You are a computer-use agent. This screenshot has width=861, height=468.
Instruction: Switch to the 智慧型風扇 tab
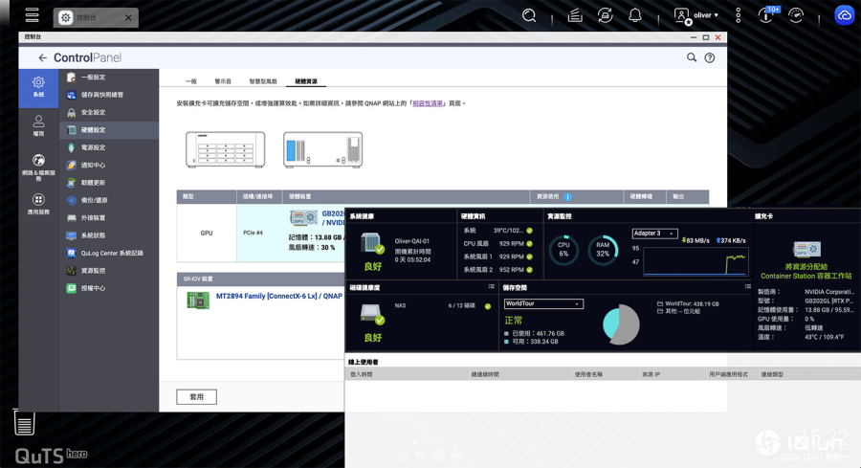[262, 82]
